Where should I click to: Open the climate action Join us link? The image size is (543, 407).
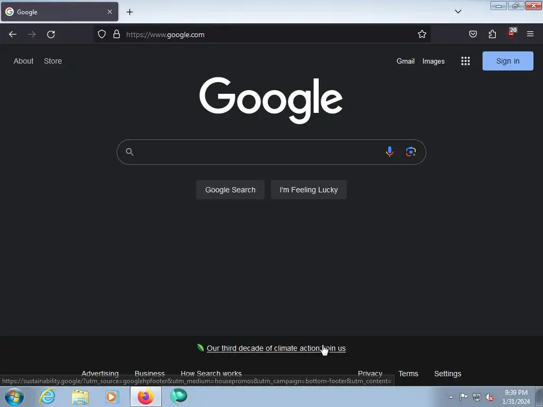coord(276,348)
